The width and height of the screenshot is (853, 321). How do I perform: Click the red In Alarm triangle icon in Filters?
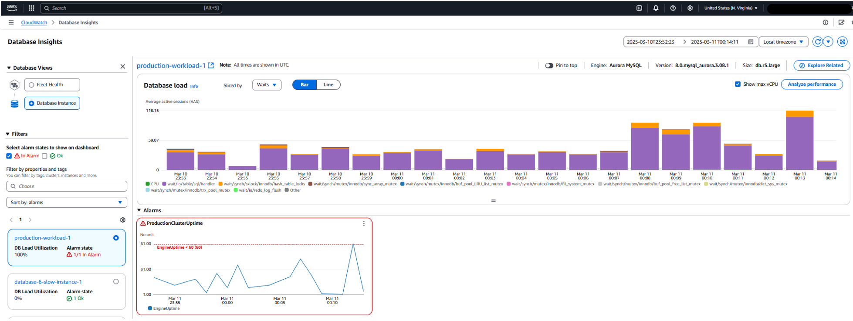click(17, 156)
